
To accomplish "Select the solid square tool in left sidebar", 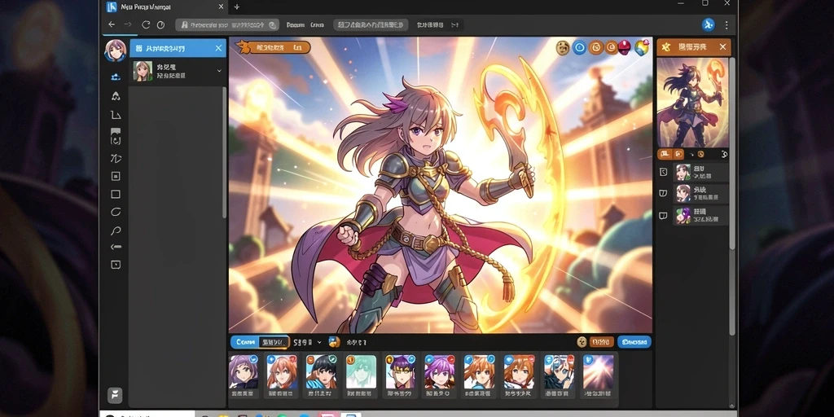I will click(x=116, y=176).
